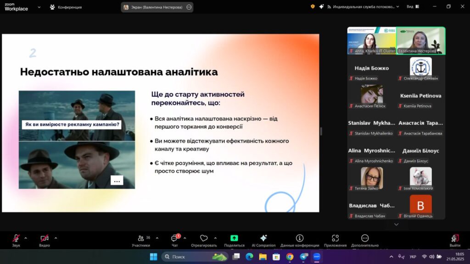Select Анастасия Пелюх participant tile

coord(372,96)
